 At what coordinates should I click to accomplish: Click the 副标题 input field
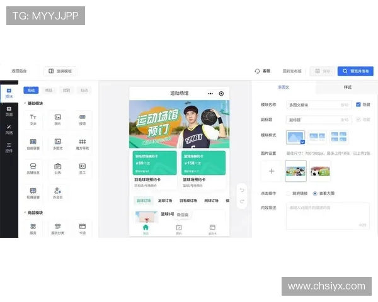[319, 120]
